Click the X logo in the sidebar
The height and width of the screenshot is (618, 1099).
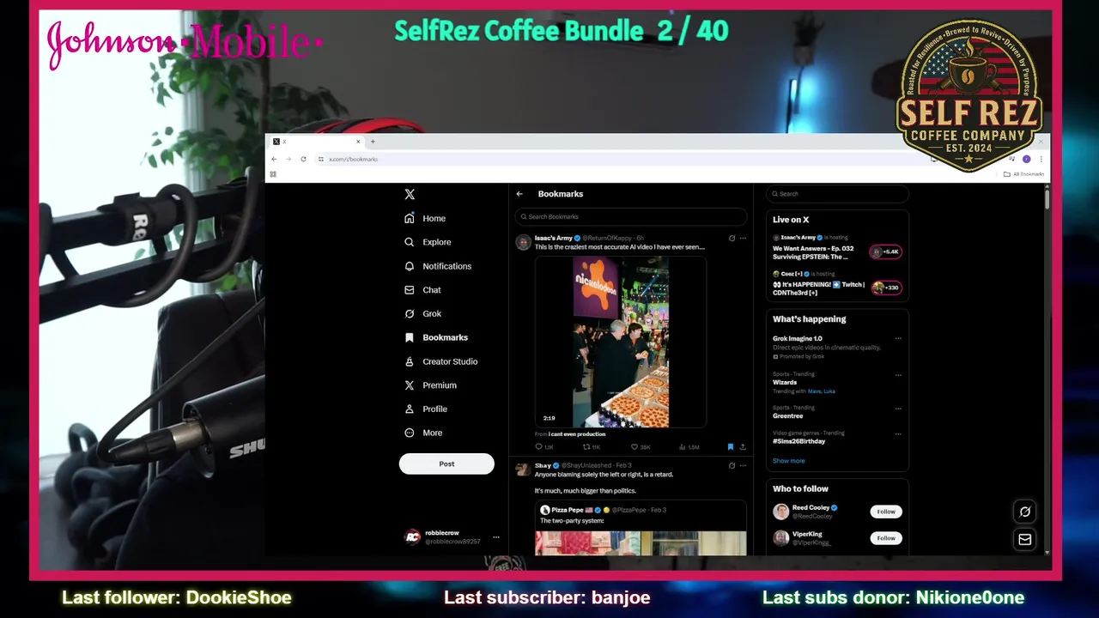click(410, 194)
